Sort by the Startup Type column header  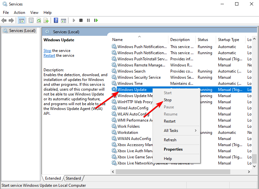231,39
